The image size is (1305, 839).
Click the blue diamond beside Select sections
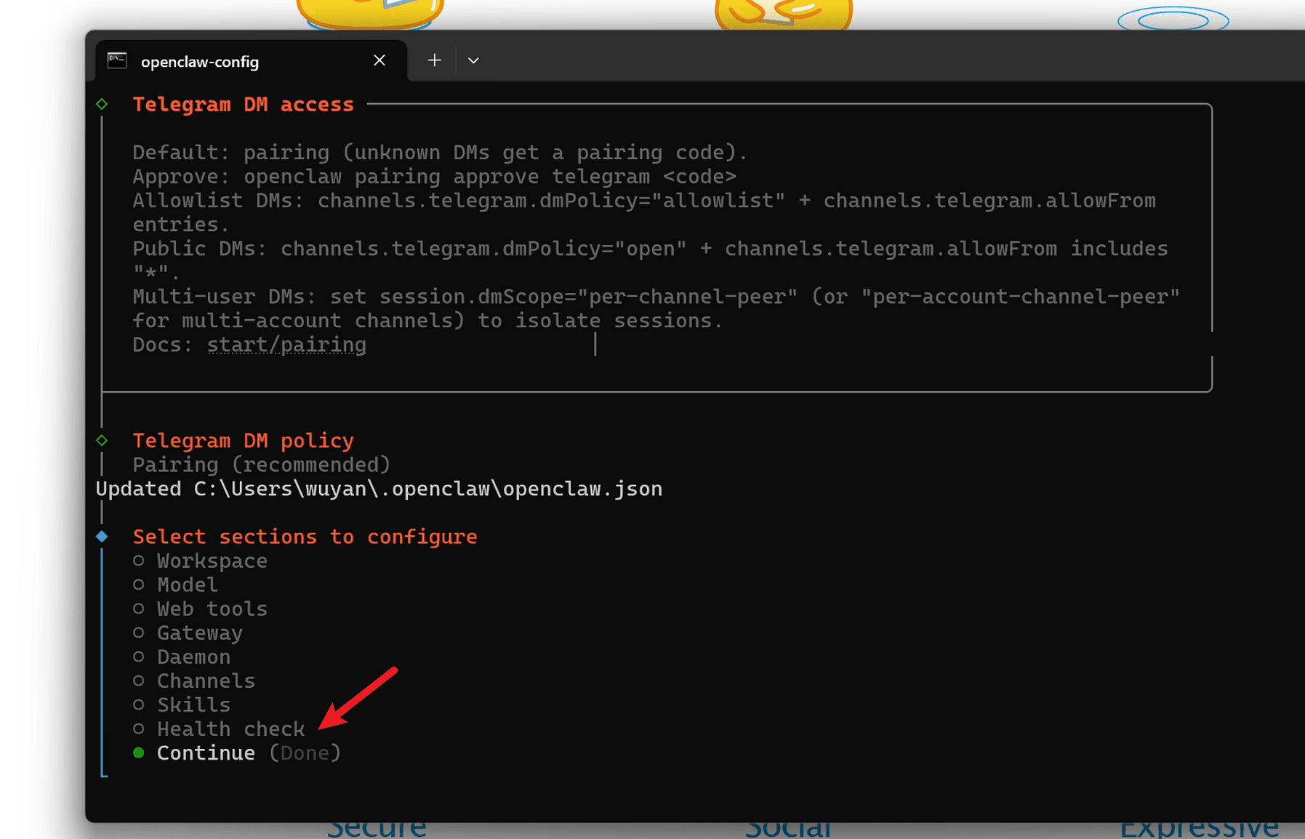point(102,537)
